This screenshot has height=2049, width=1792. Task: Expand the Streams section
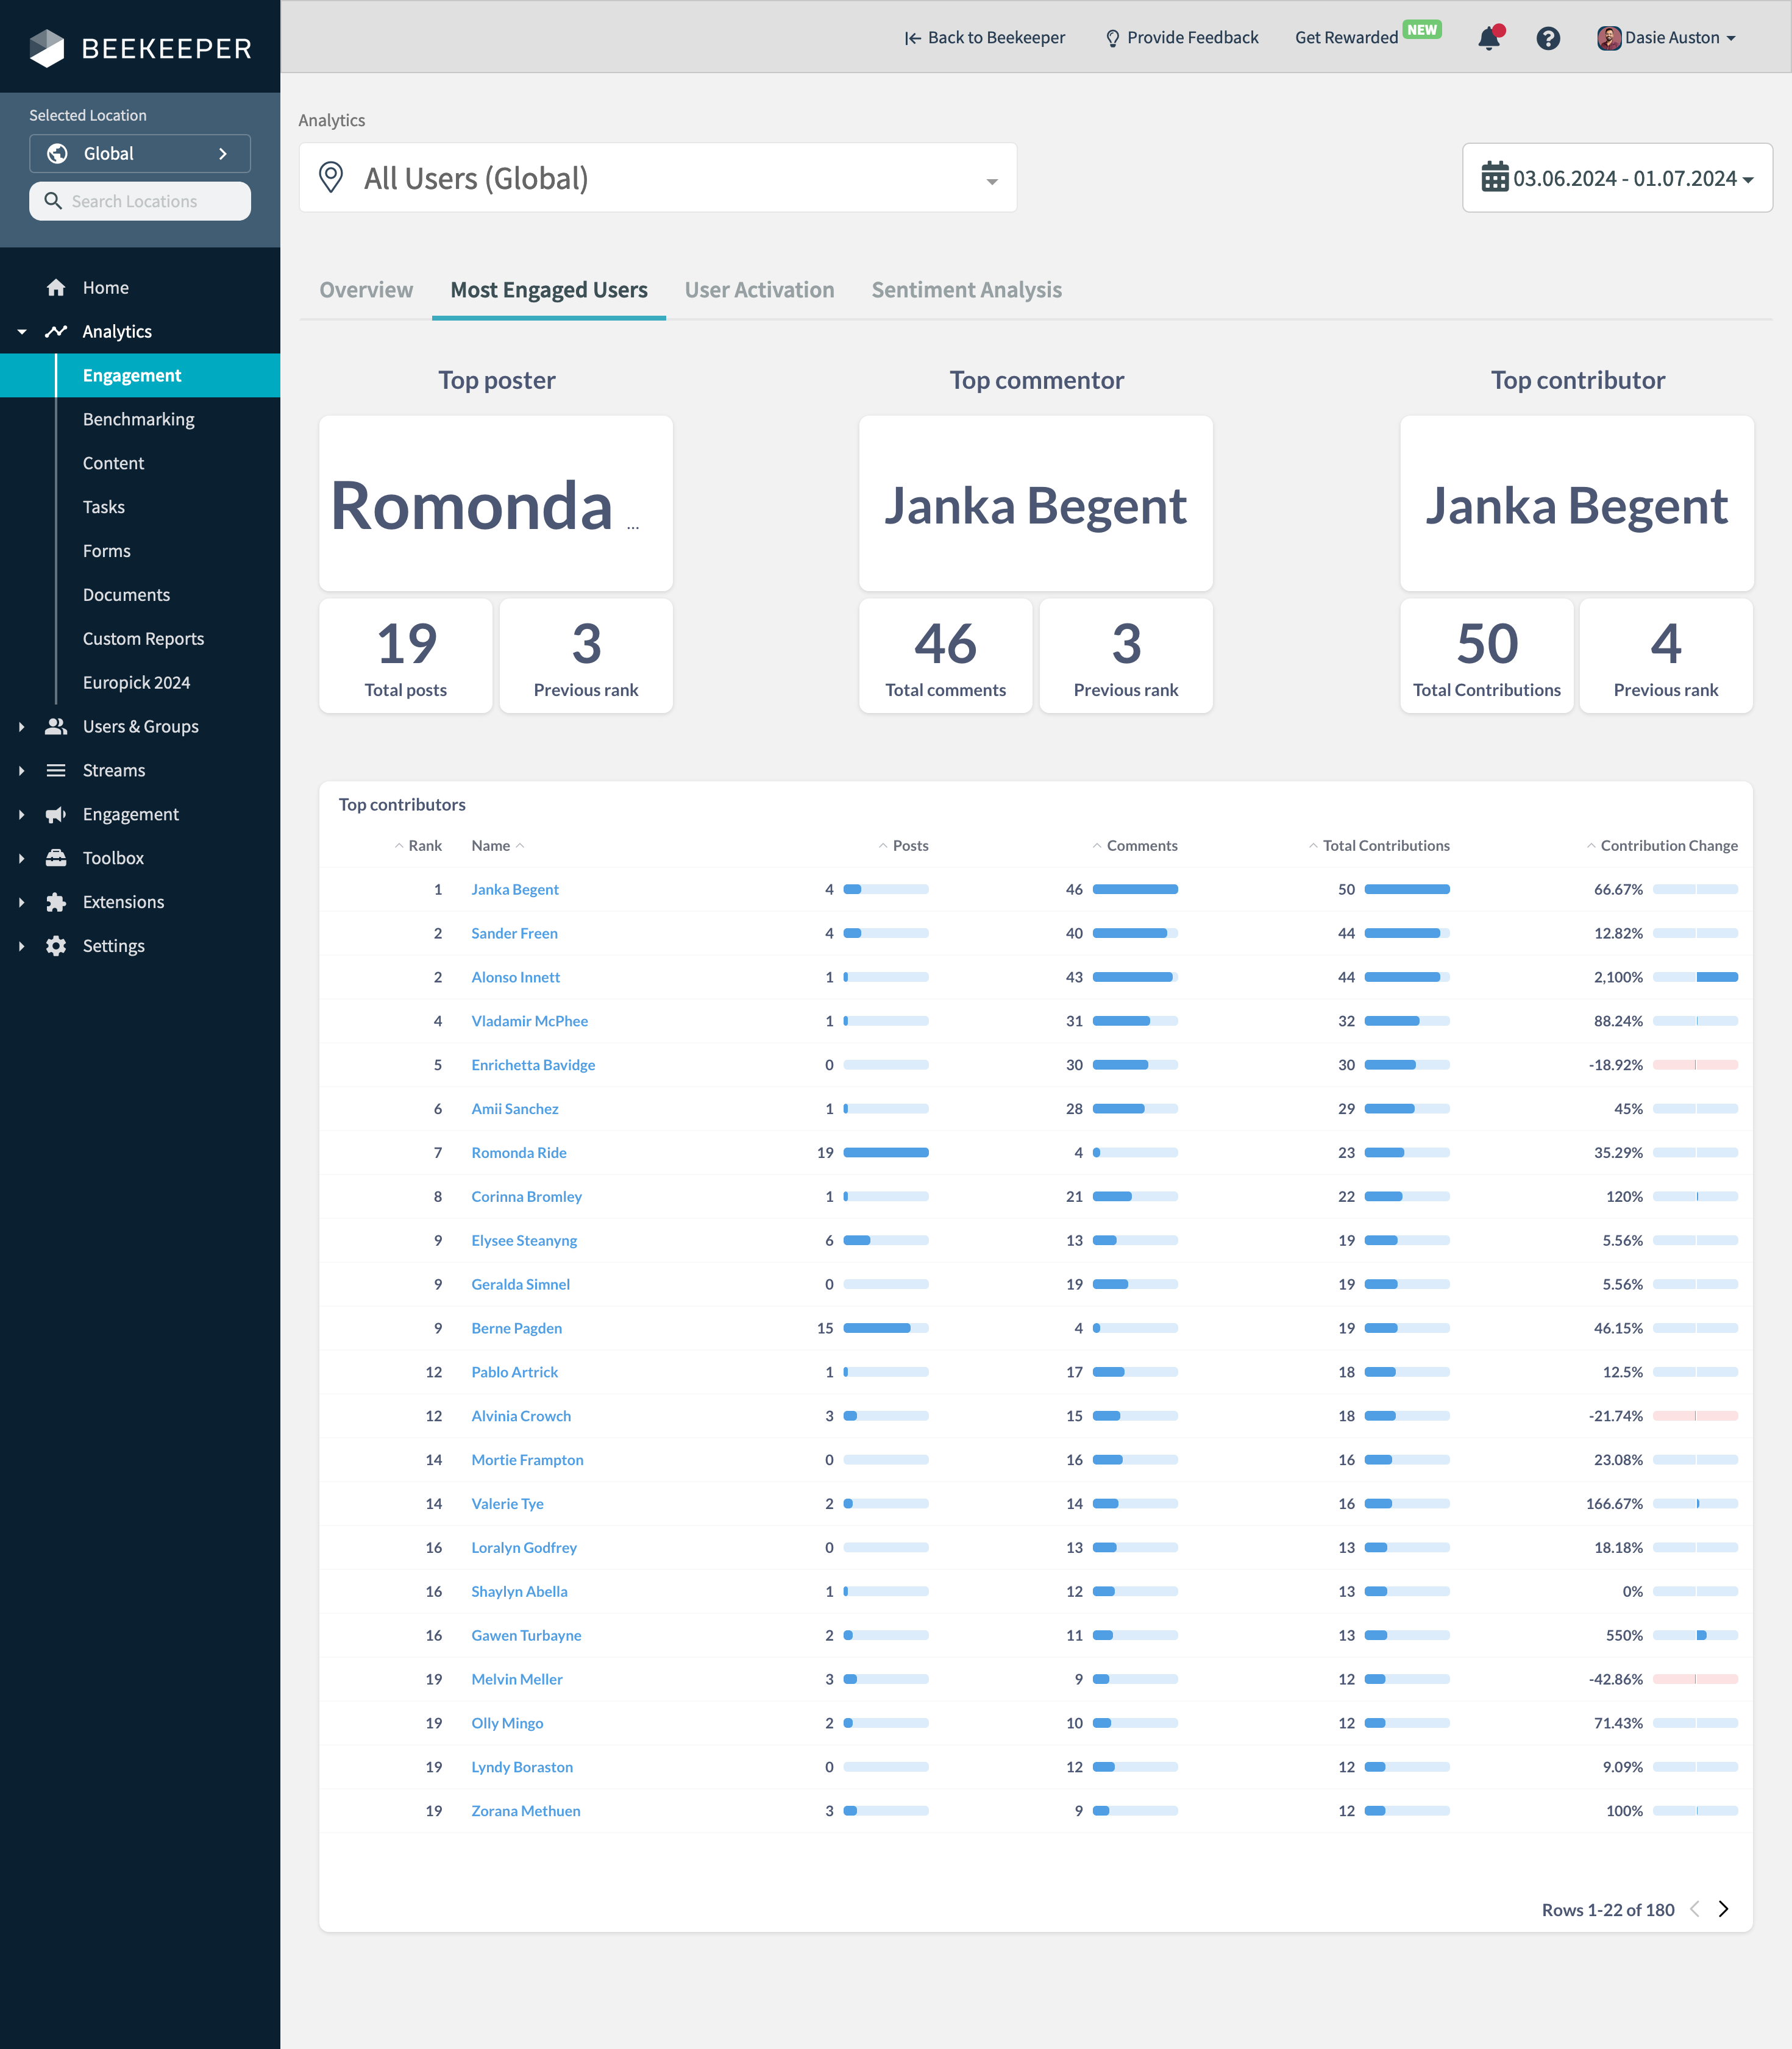point(22,770)
